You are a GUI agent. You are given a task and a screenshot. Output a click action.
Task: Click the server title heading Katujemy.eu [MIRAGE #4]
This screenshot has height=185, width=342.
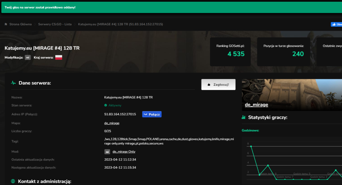[x=42, y=48]
